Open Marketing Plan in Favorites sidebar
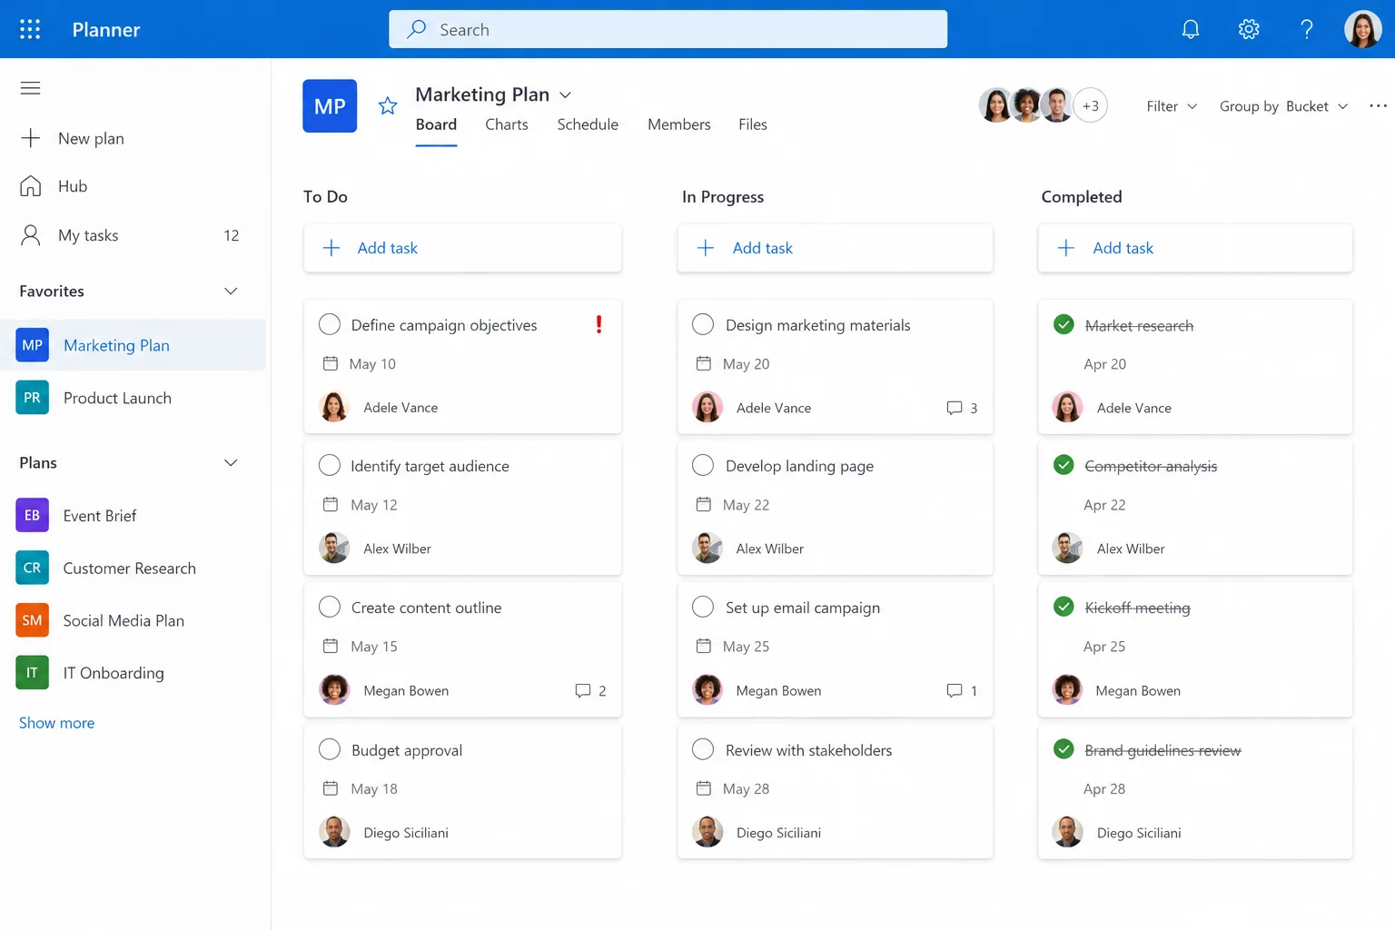1395x930 pixels. click(x=134, y=345)
